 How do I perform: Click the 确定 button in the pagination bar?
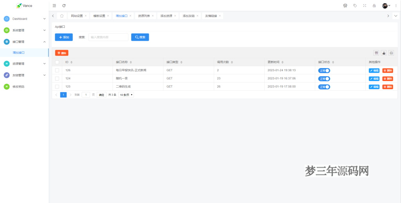(101, 95)
